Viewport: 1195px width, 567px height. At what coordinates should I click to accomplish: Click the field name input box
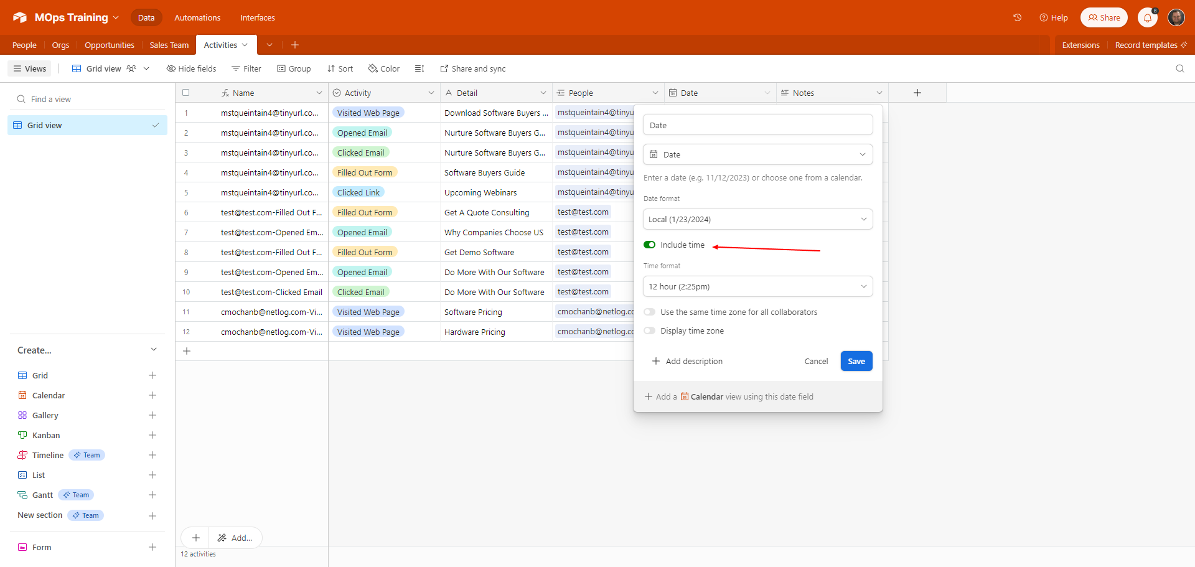[757, 125]
